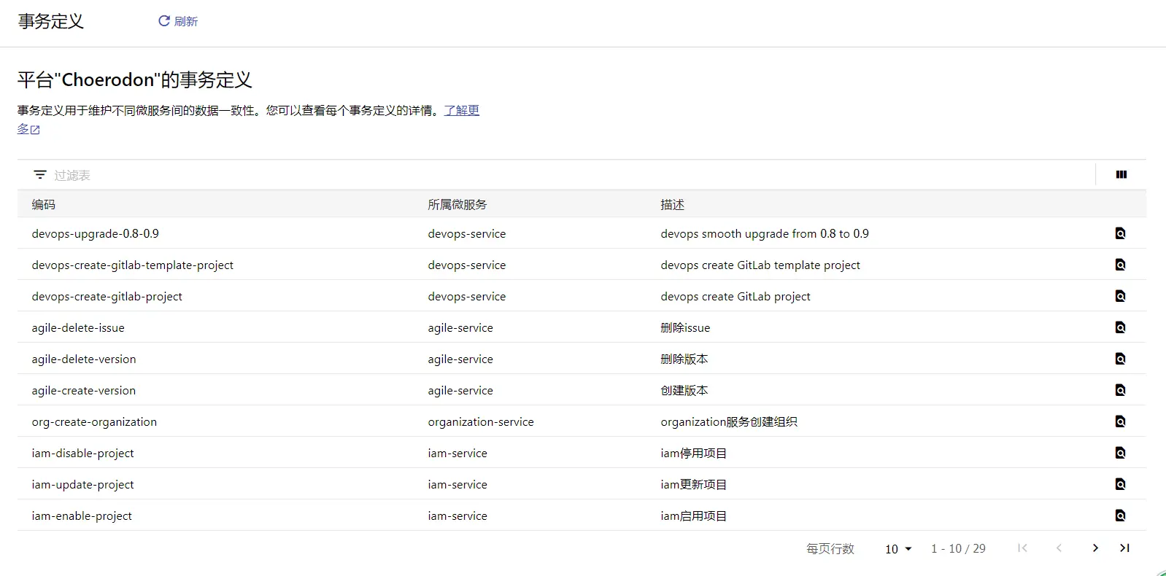The height and width of the screenshot is (576, 1166).
Task: Open column display settings icon
Action: 1121,174
